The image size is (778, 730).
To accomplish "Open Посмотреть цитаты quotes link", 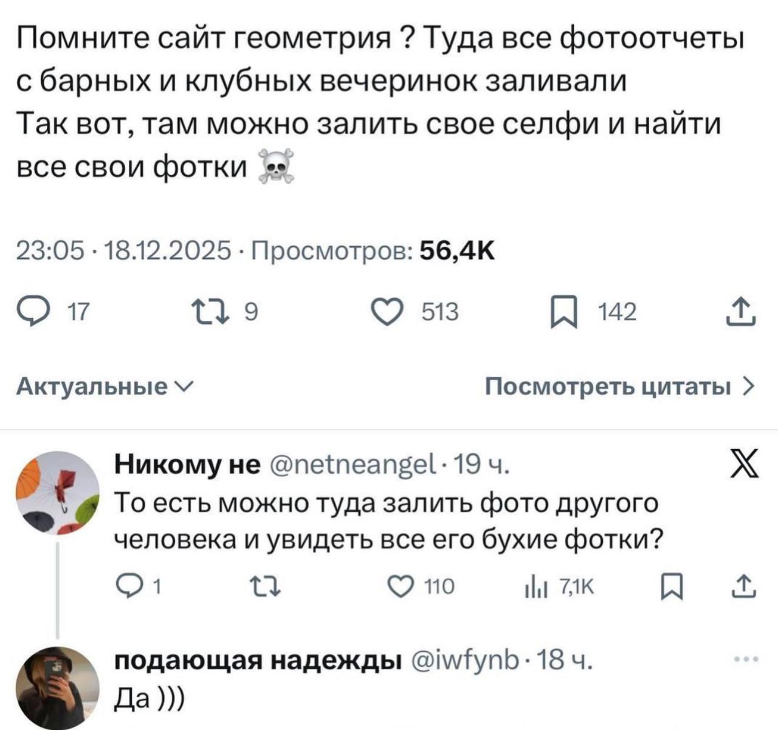I will tap(619, 387).
